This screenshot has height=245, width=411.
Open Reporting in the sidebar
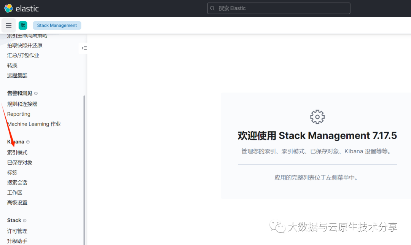click(x=19, y=114)
